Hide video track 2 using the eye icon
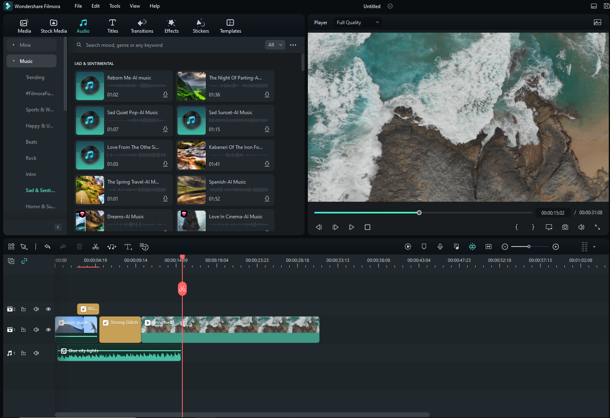The image size is (610, 418). coord(48,309)
